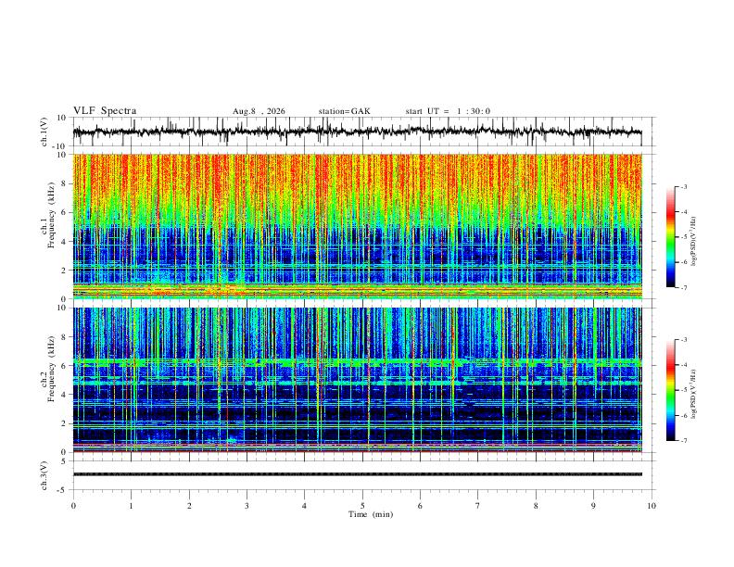Viewport: 734px width, 567px height.
Task: Click the ch.1(V) amplitude axis label
Action: [44, 132]
